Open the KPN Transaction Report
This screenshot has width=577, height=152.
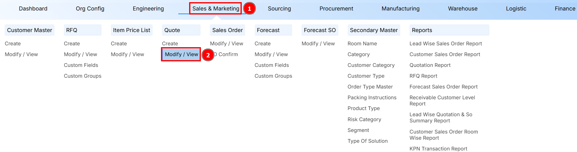(438, 149)
